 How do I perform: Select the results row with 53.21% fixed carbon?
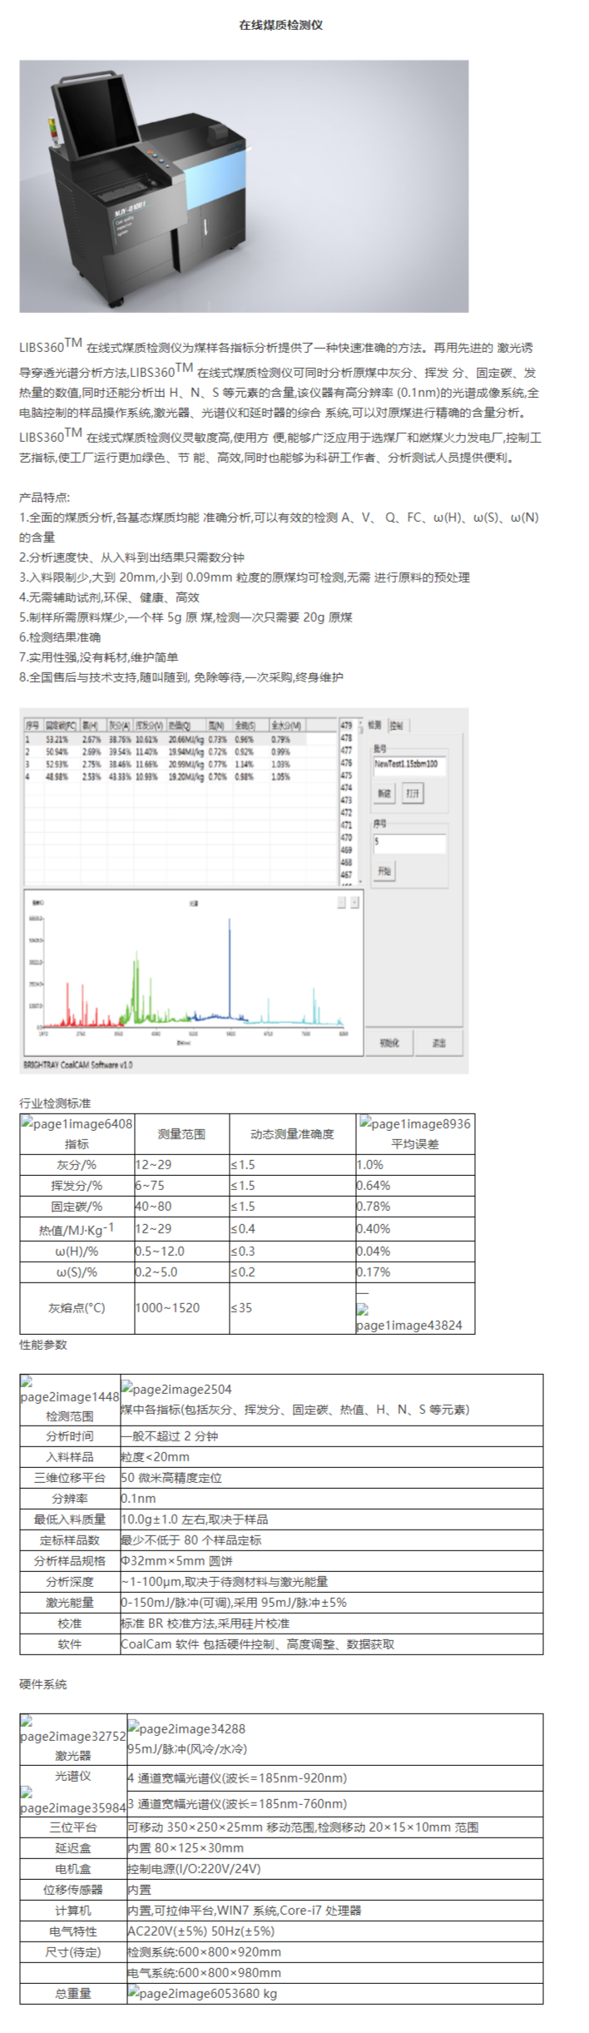coord(166,738)
